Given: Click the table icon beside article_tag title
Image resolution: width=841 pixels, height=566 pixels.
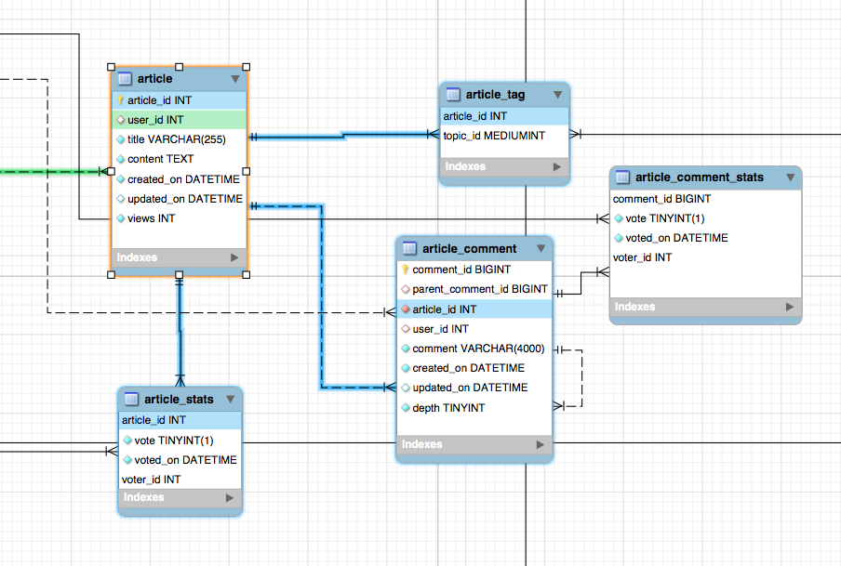Looking at the screenshot, I should pos(453,95).
